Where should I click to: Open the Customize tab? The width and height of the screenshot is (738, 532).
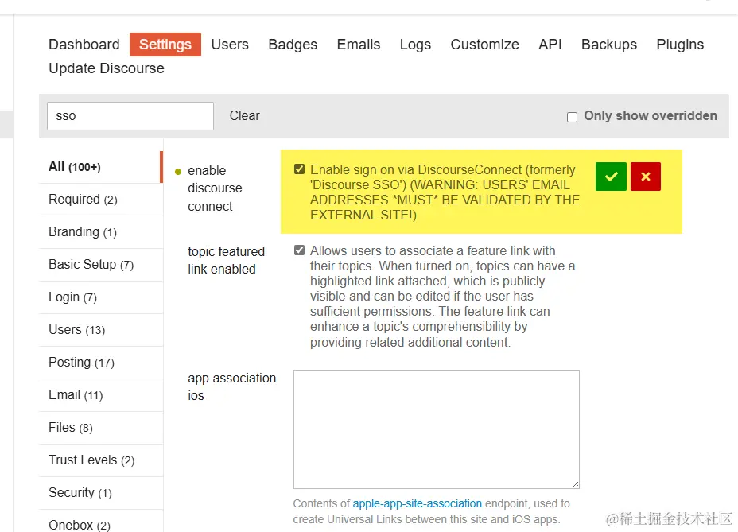484,45
